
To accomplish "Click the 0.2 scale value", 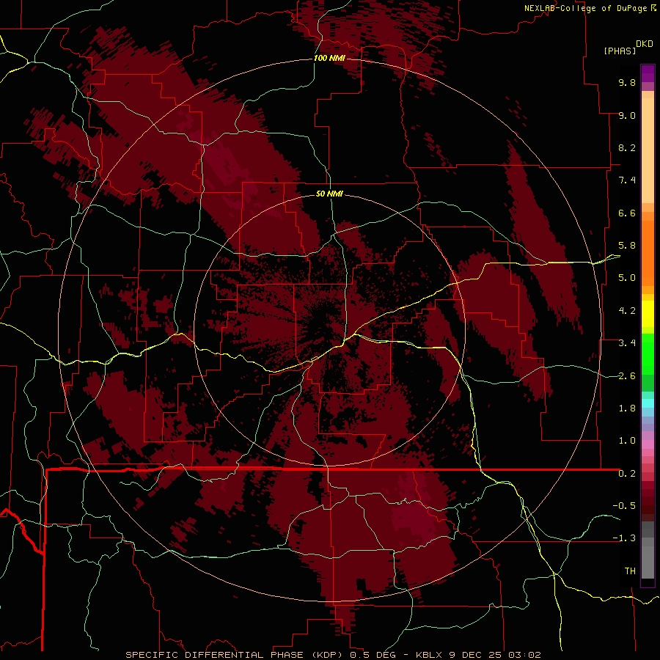I will (x=627, y=474).
